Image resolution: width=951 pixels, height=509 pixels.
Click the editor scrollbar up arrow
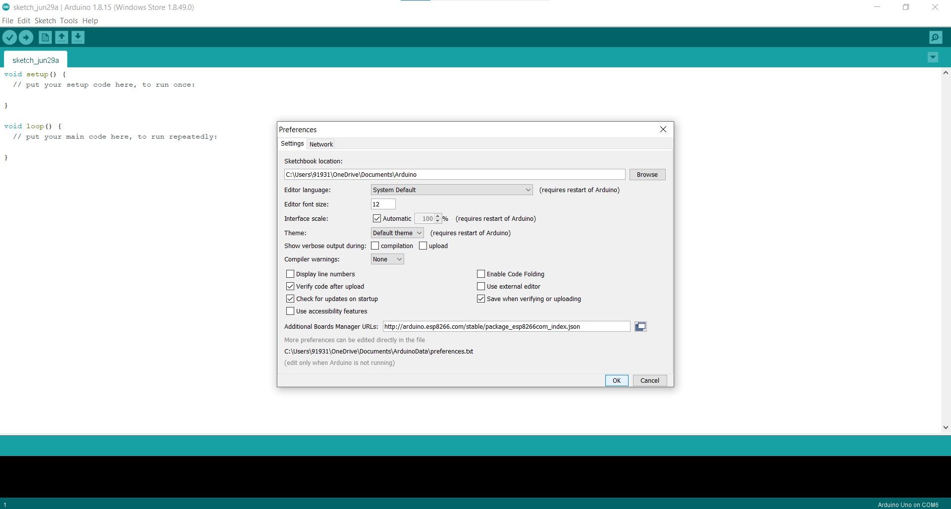[946, 73]
